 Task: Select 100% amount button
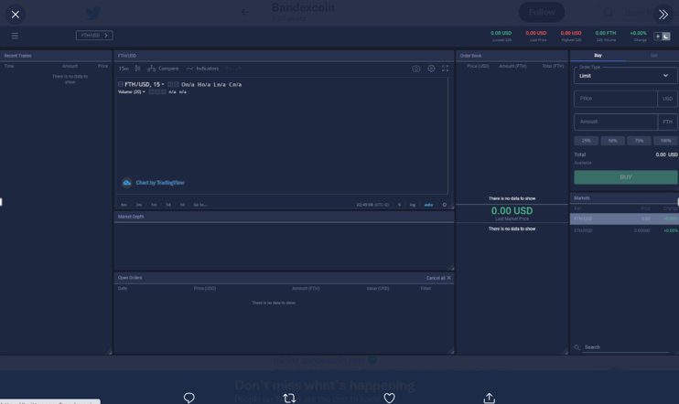(665, 141)
